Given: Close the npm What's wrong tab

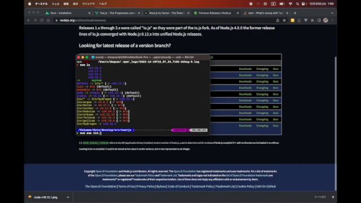Looking at the screenshot, I should click(287, 13).
